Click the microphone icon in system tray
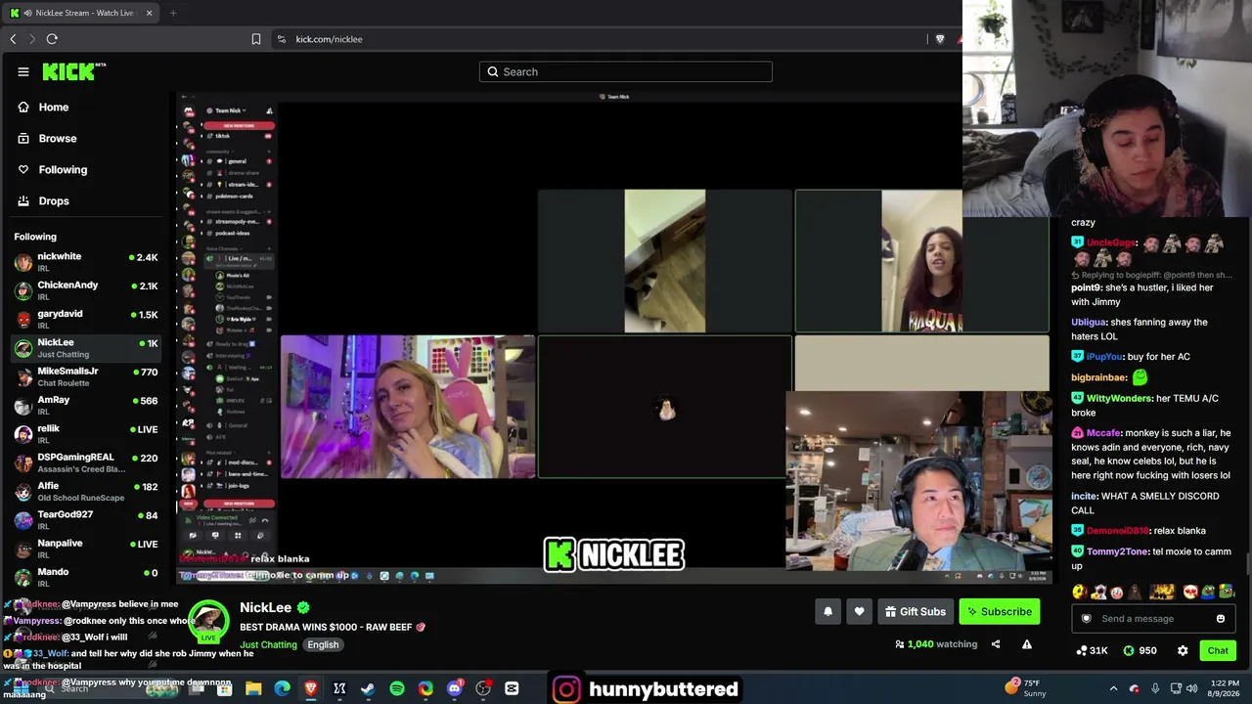Screen dimensions: 1252x704 1155,688
